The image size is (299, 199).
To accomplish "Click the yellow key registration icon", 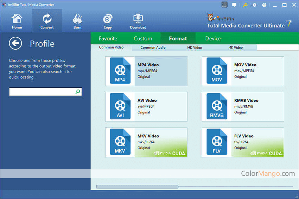I will tap(245, 5).
